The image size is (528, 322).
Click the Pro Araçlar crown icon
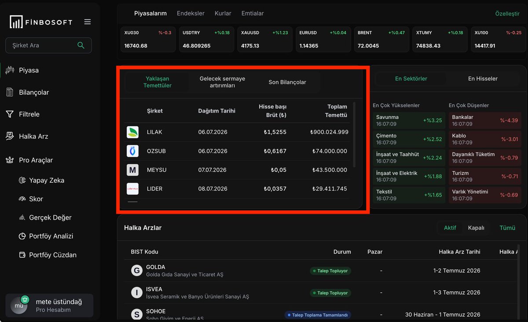coord(10,160)
